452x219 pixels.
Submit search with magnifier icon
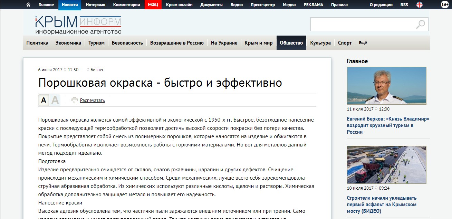(x=421, y=24)
